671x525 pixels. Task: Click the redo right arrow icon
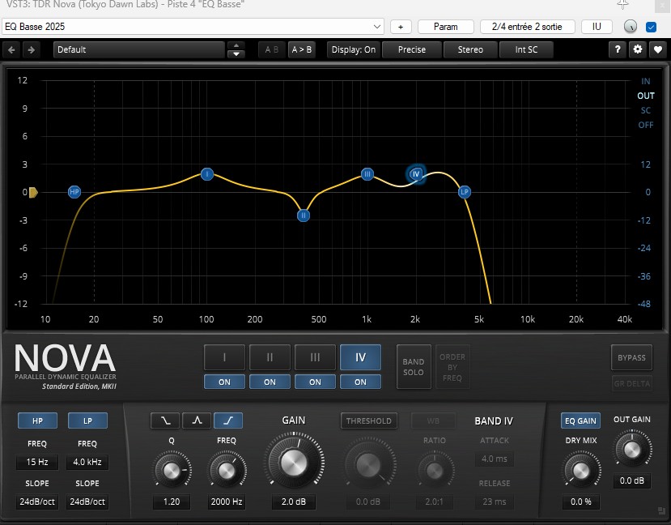(x=32, y=49)
